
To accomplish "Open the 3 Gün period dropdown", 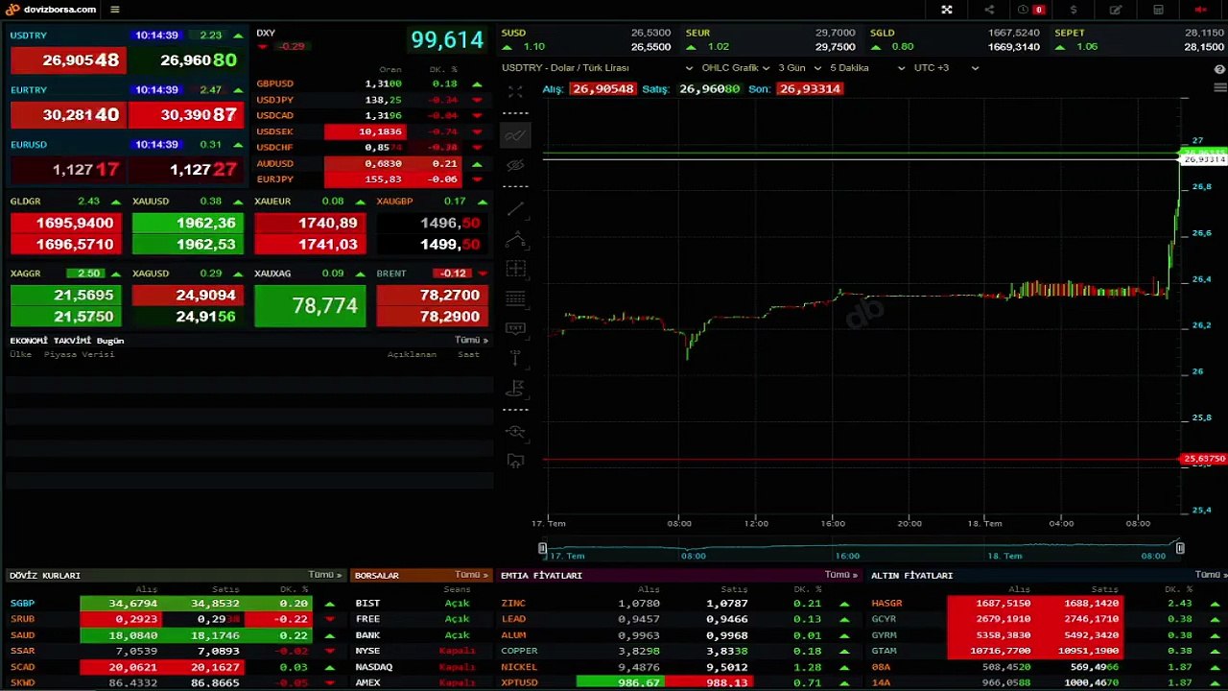I will point(799,68).
